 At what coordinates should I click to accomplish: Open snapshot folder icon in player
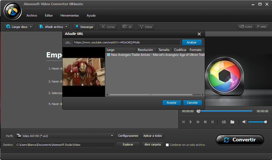[x=232, y=122]
